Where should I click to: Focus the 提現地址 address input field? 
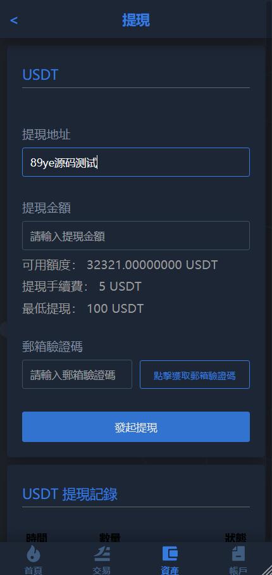click(x=136, y=162)
